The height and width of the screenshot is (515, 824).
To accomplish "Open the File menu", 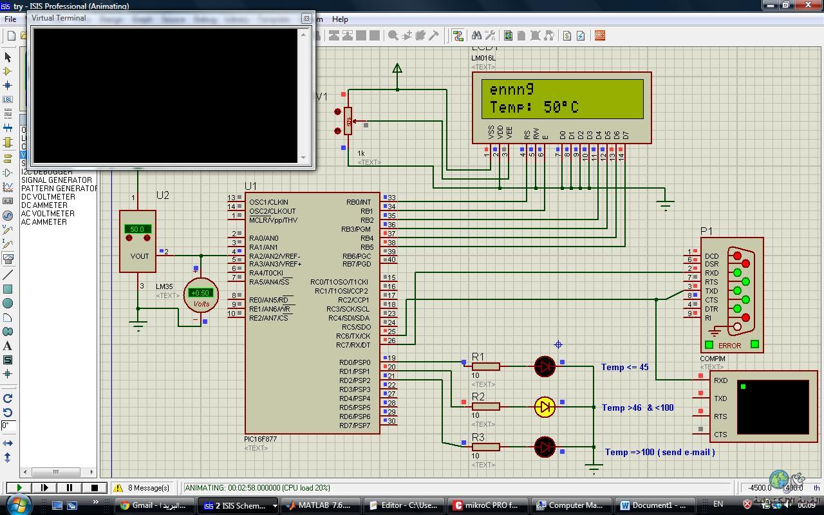I will tap(10, 19).
